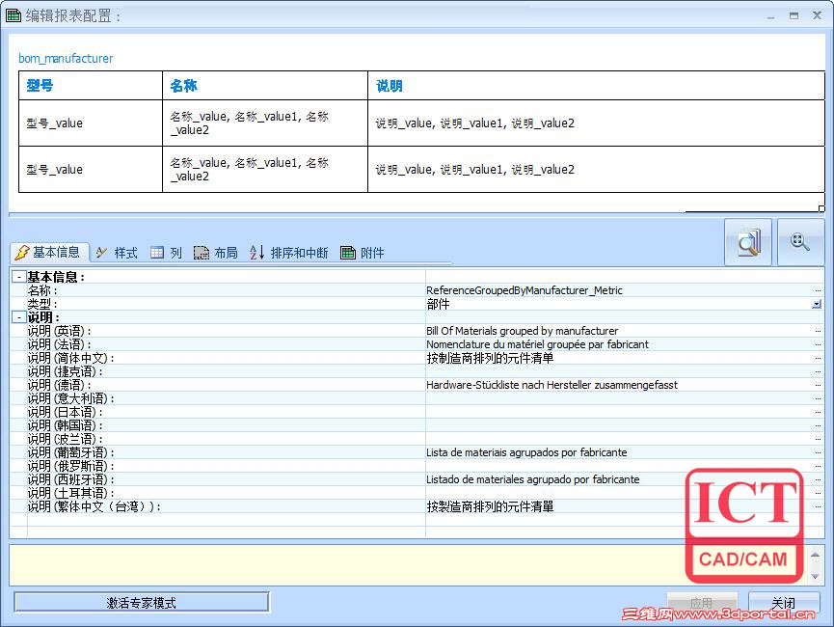Screen dimensions: 834x627
Task: Collapse the 说明 property group
Action: click(19, 317)
